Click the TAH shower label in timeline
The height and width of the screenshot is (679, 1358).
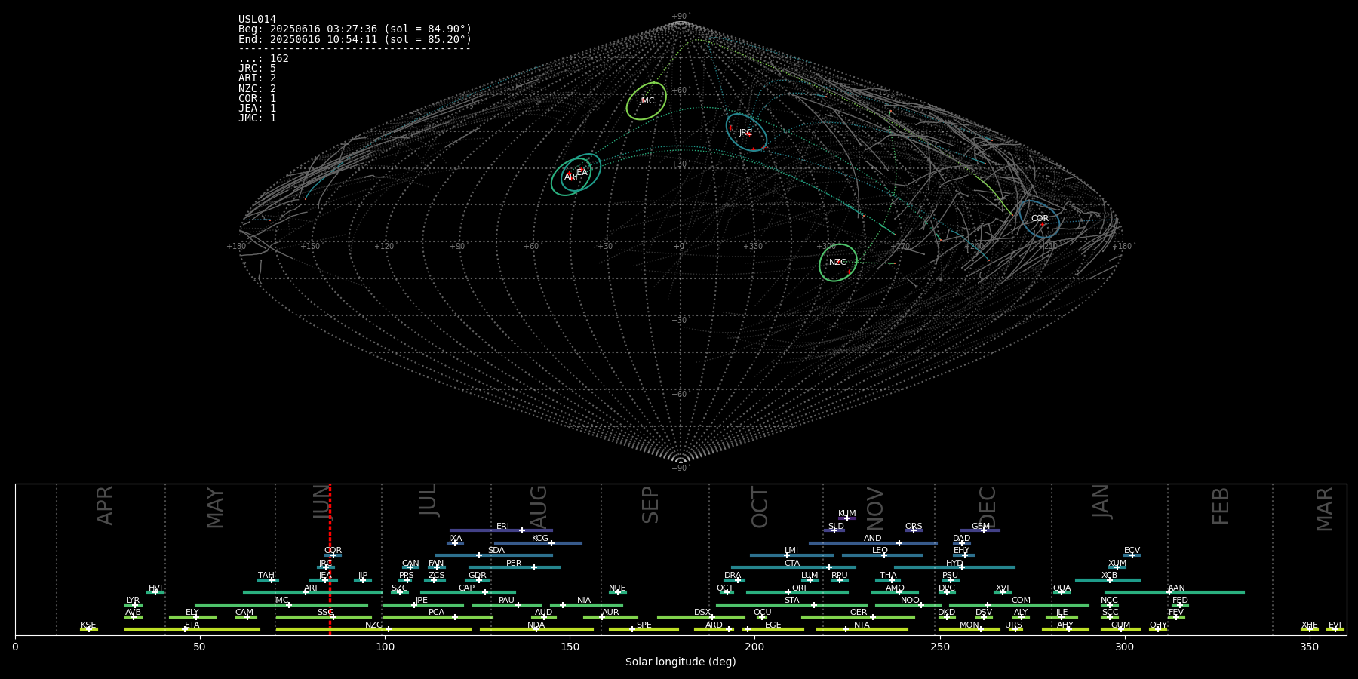[266, 575]
